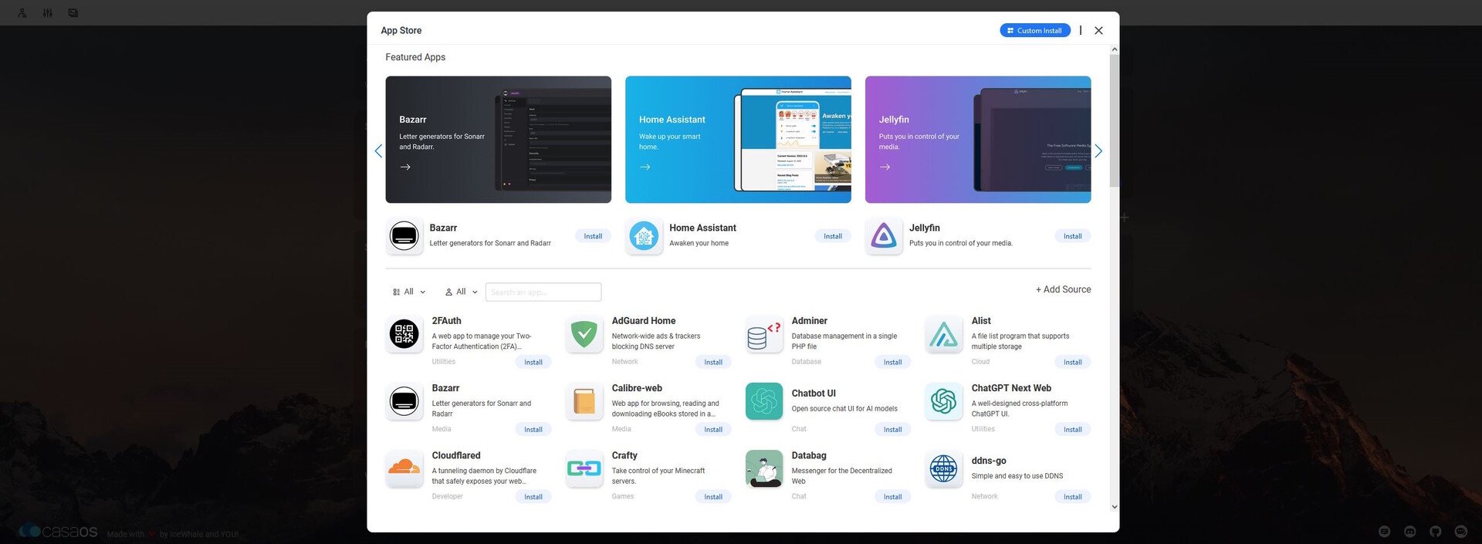The width and height of the screenshot is (1482, 544).
Task: Click the "Cloudflared" app title
Action: [456, 455]
